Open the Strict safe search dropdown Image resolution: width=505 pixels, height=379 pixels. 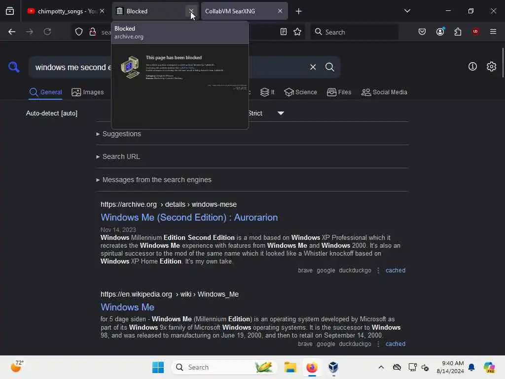click(x=266, y=114)
